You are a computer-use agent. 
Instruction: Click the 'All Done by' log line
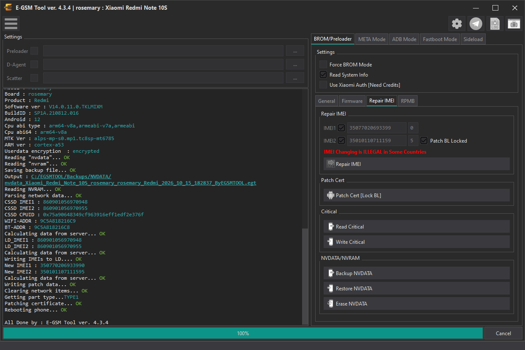click(56, 322)
